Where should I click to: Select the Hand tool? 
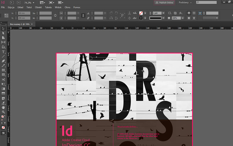(3, 108)
